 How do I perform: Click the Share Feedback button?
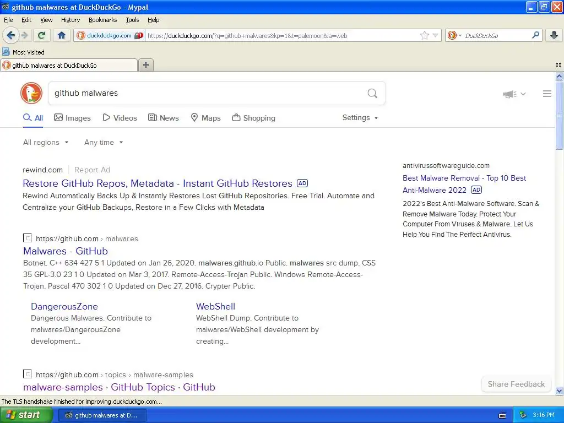point(516,384)
